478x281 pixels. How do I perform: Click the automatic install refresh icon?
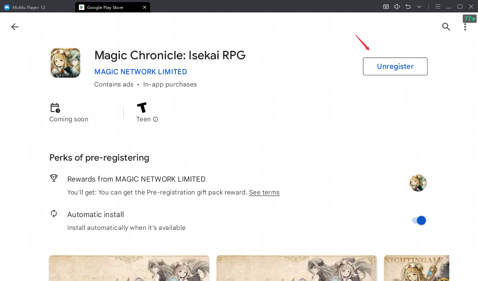pyautogui.click(x=54, y=214)
